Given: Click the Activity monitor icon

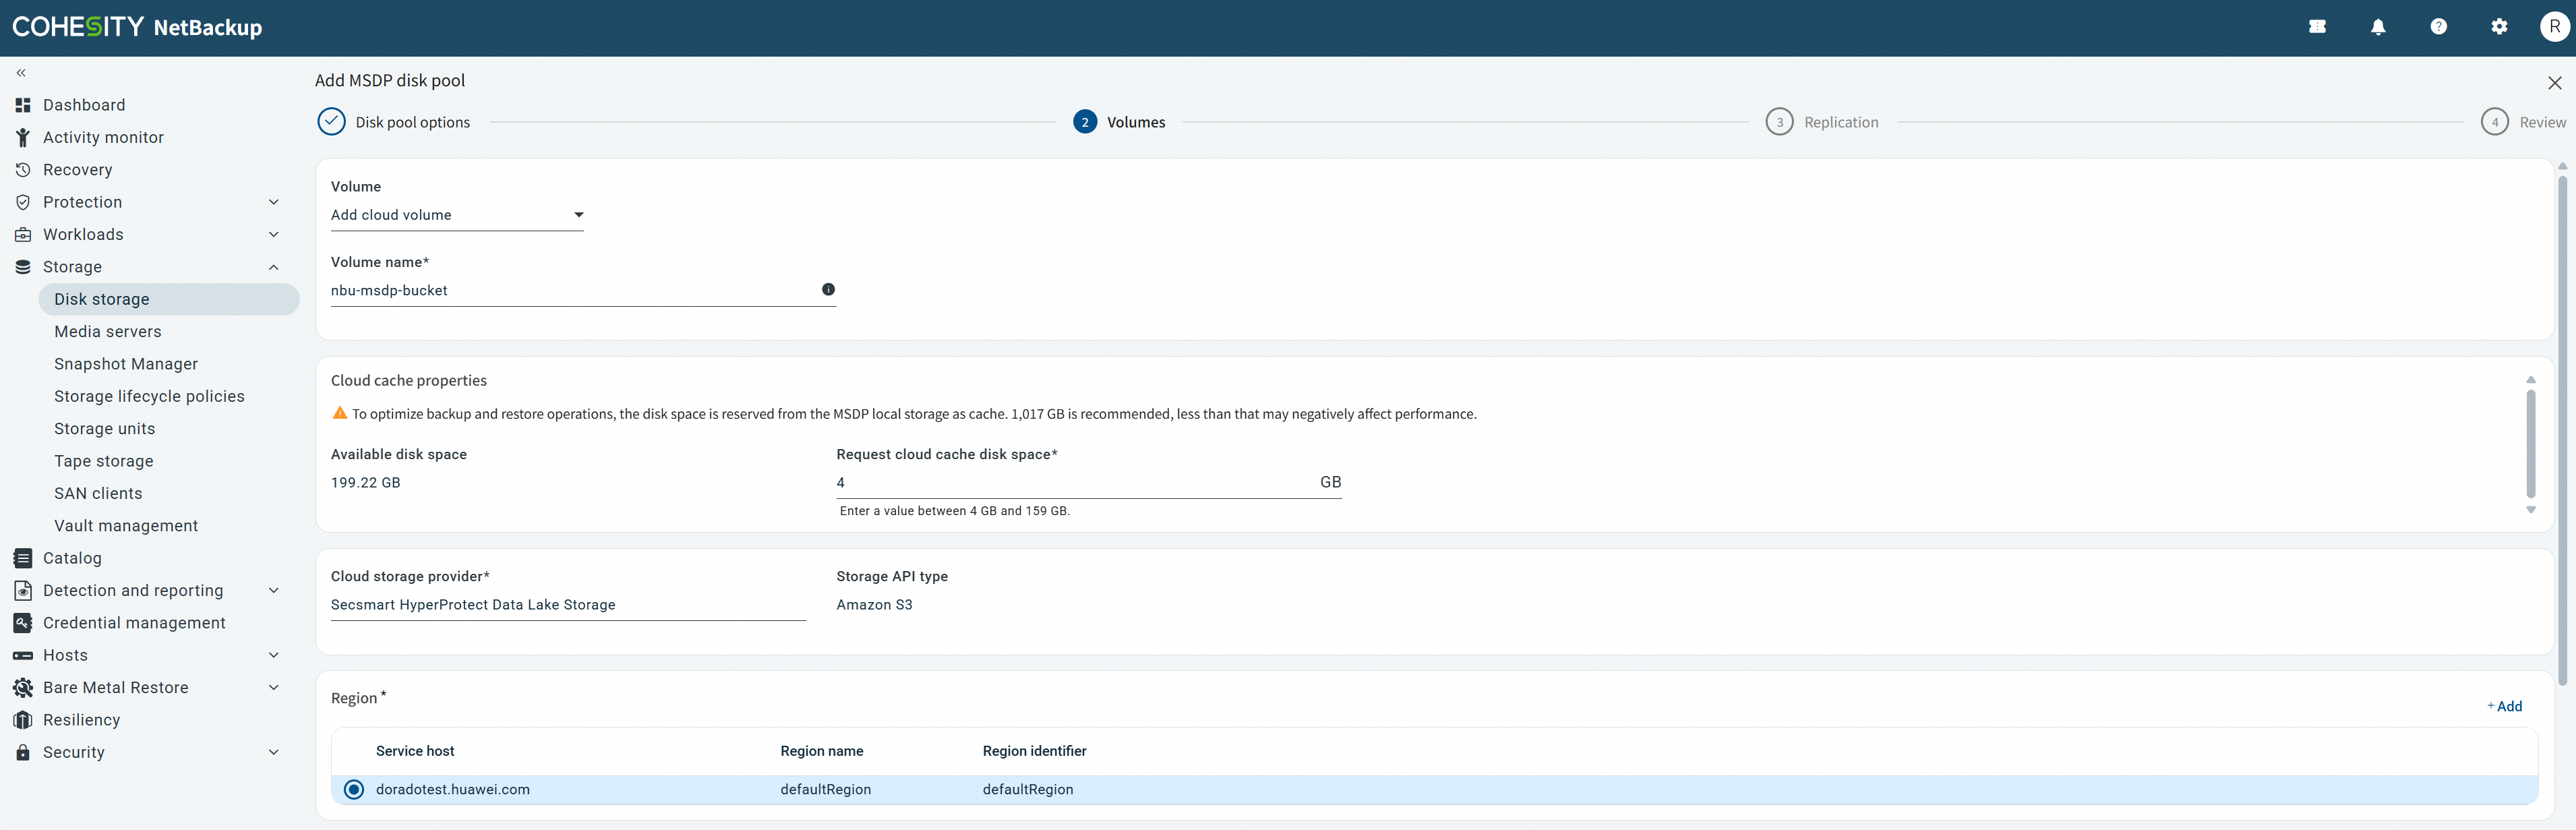Looking at the screenshot, I should coord(23,137).
